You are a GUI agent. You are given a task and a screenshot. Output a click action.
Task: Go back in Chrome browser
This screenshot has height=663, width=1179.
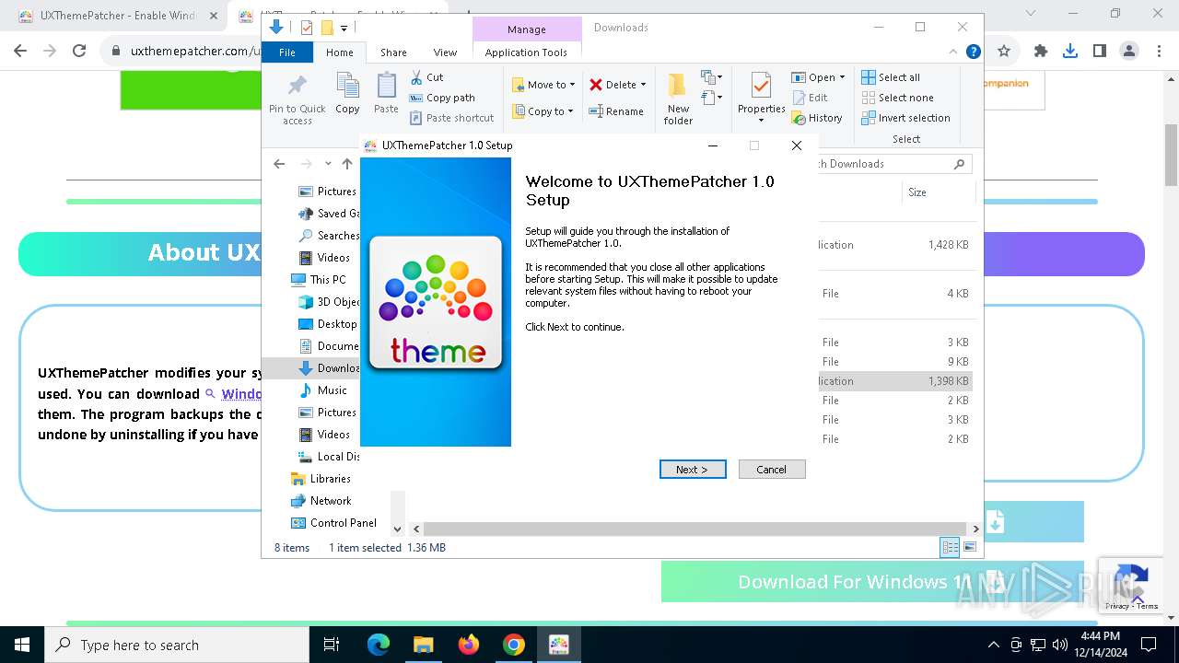20,52
